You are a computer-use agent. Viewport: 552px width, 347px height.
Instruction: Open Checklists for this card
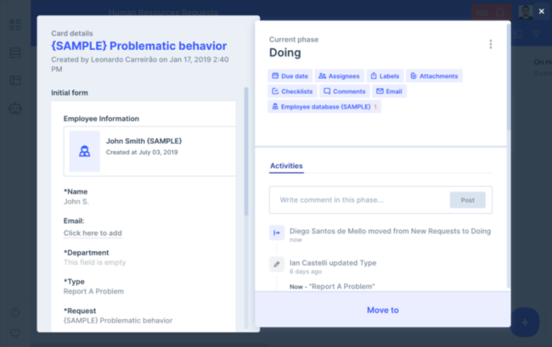291,91
